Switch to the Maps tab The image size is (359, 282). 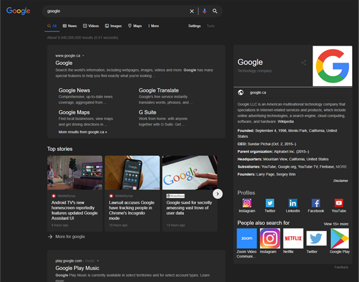pos(135,26)
